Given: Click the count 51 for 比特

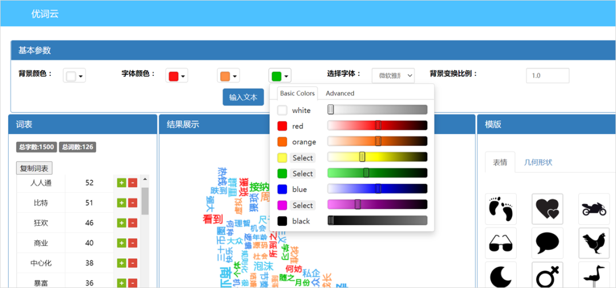Looking at the screenshot, I should (89, 202).
